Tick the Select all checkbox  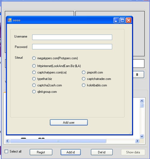coord(6,151)
